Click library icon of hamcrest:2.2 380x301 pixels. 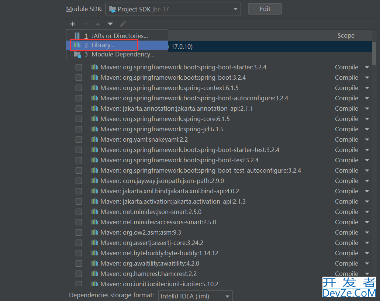95,274
